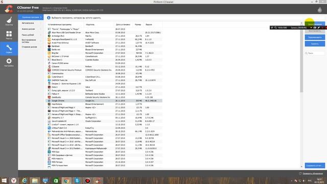Click the CyberGhost 5 program icon
327x184 pixels.
tap(49, 77)
